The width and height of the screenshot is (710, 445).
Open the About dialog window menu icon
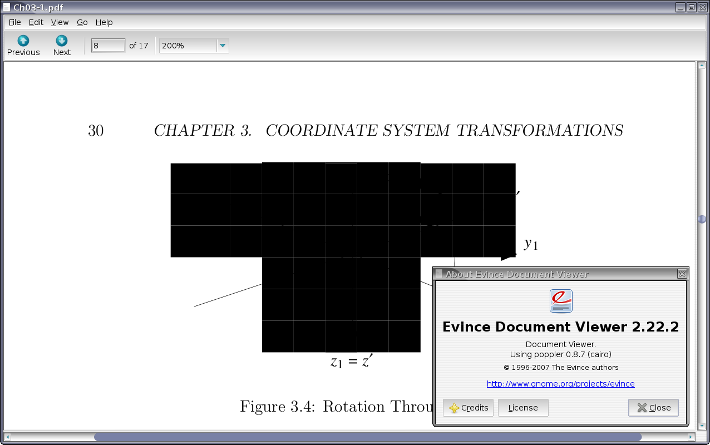click(439, 274)
